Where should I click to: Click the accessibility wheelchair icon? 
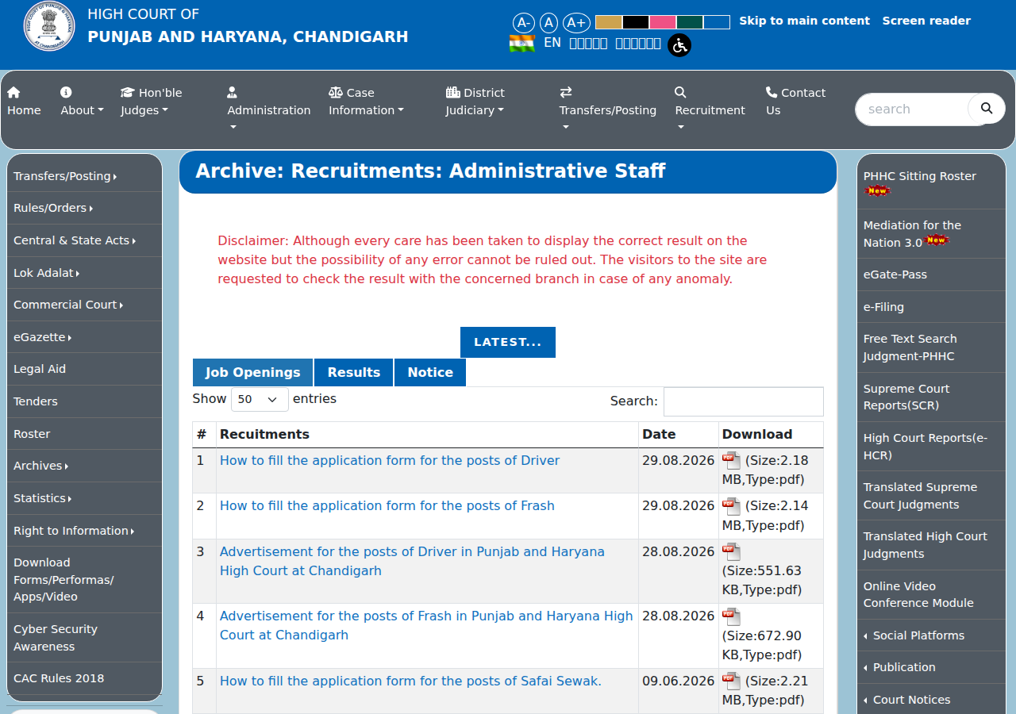pos(679,45)
